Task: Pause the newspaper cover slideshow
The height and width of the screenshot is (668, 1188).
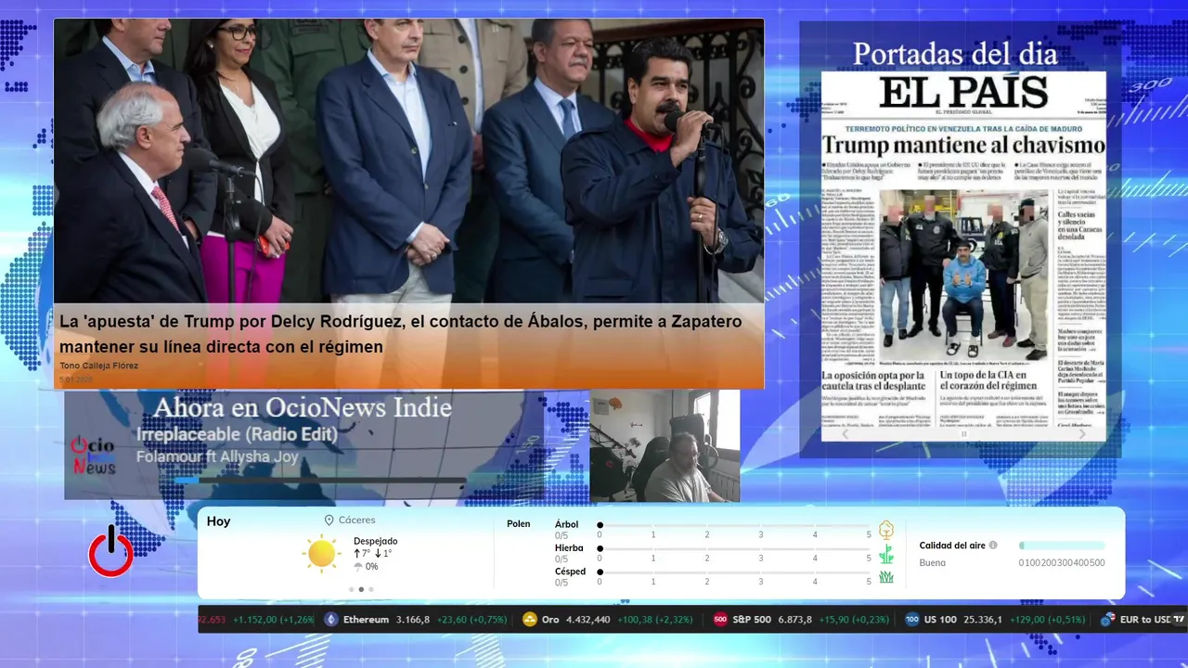Action: pyautogui.click(x=963, y=433)
